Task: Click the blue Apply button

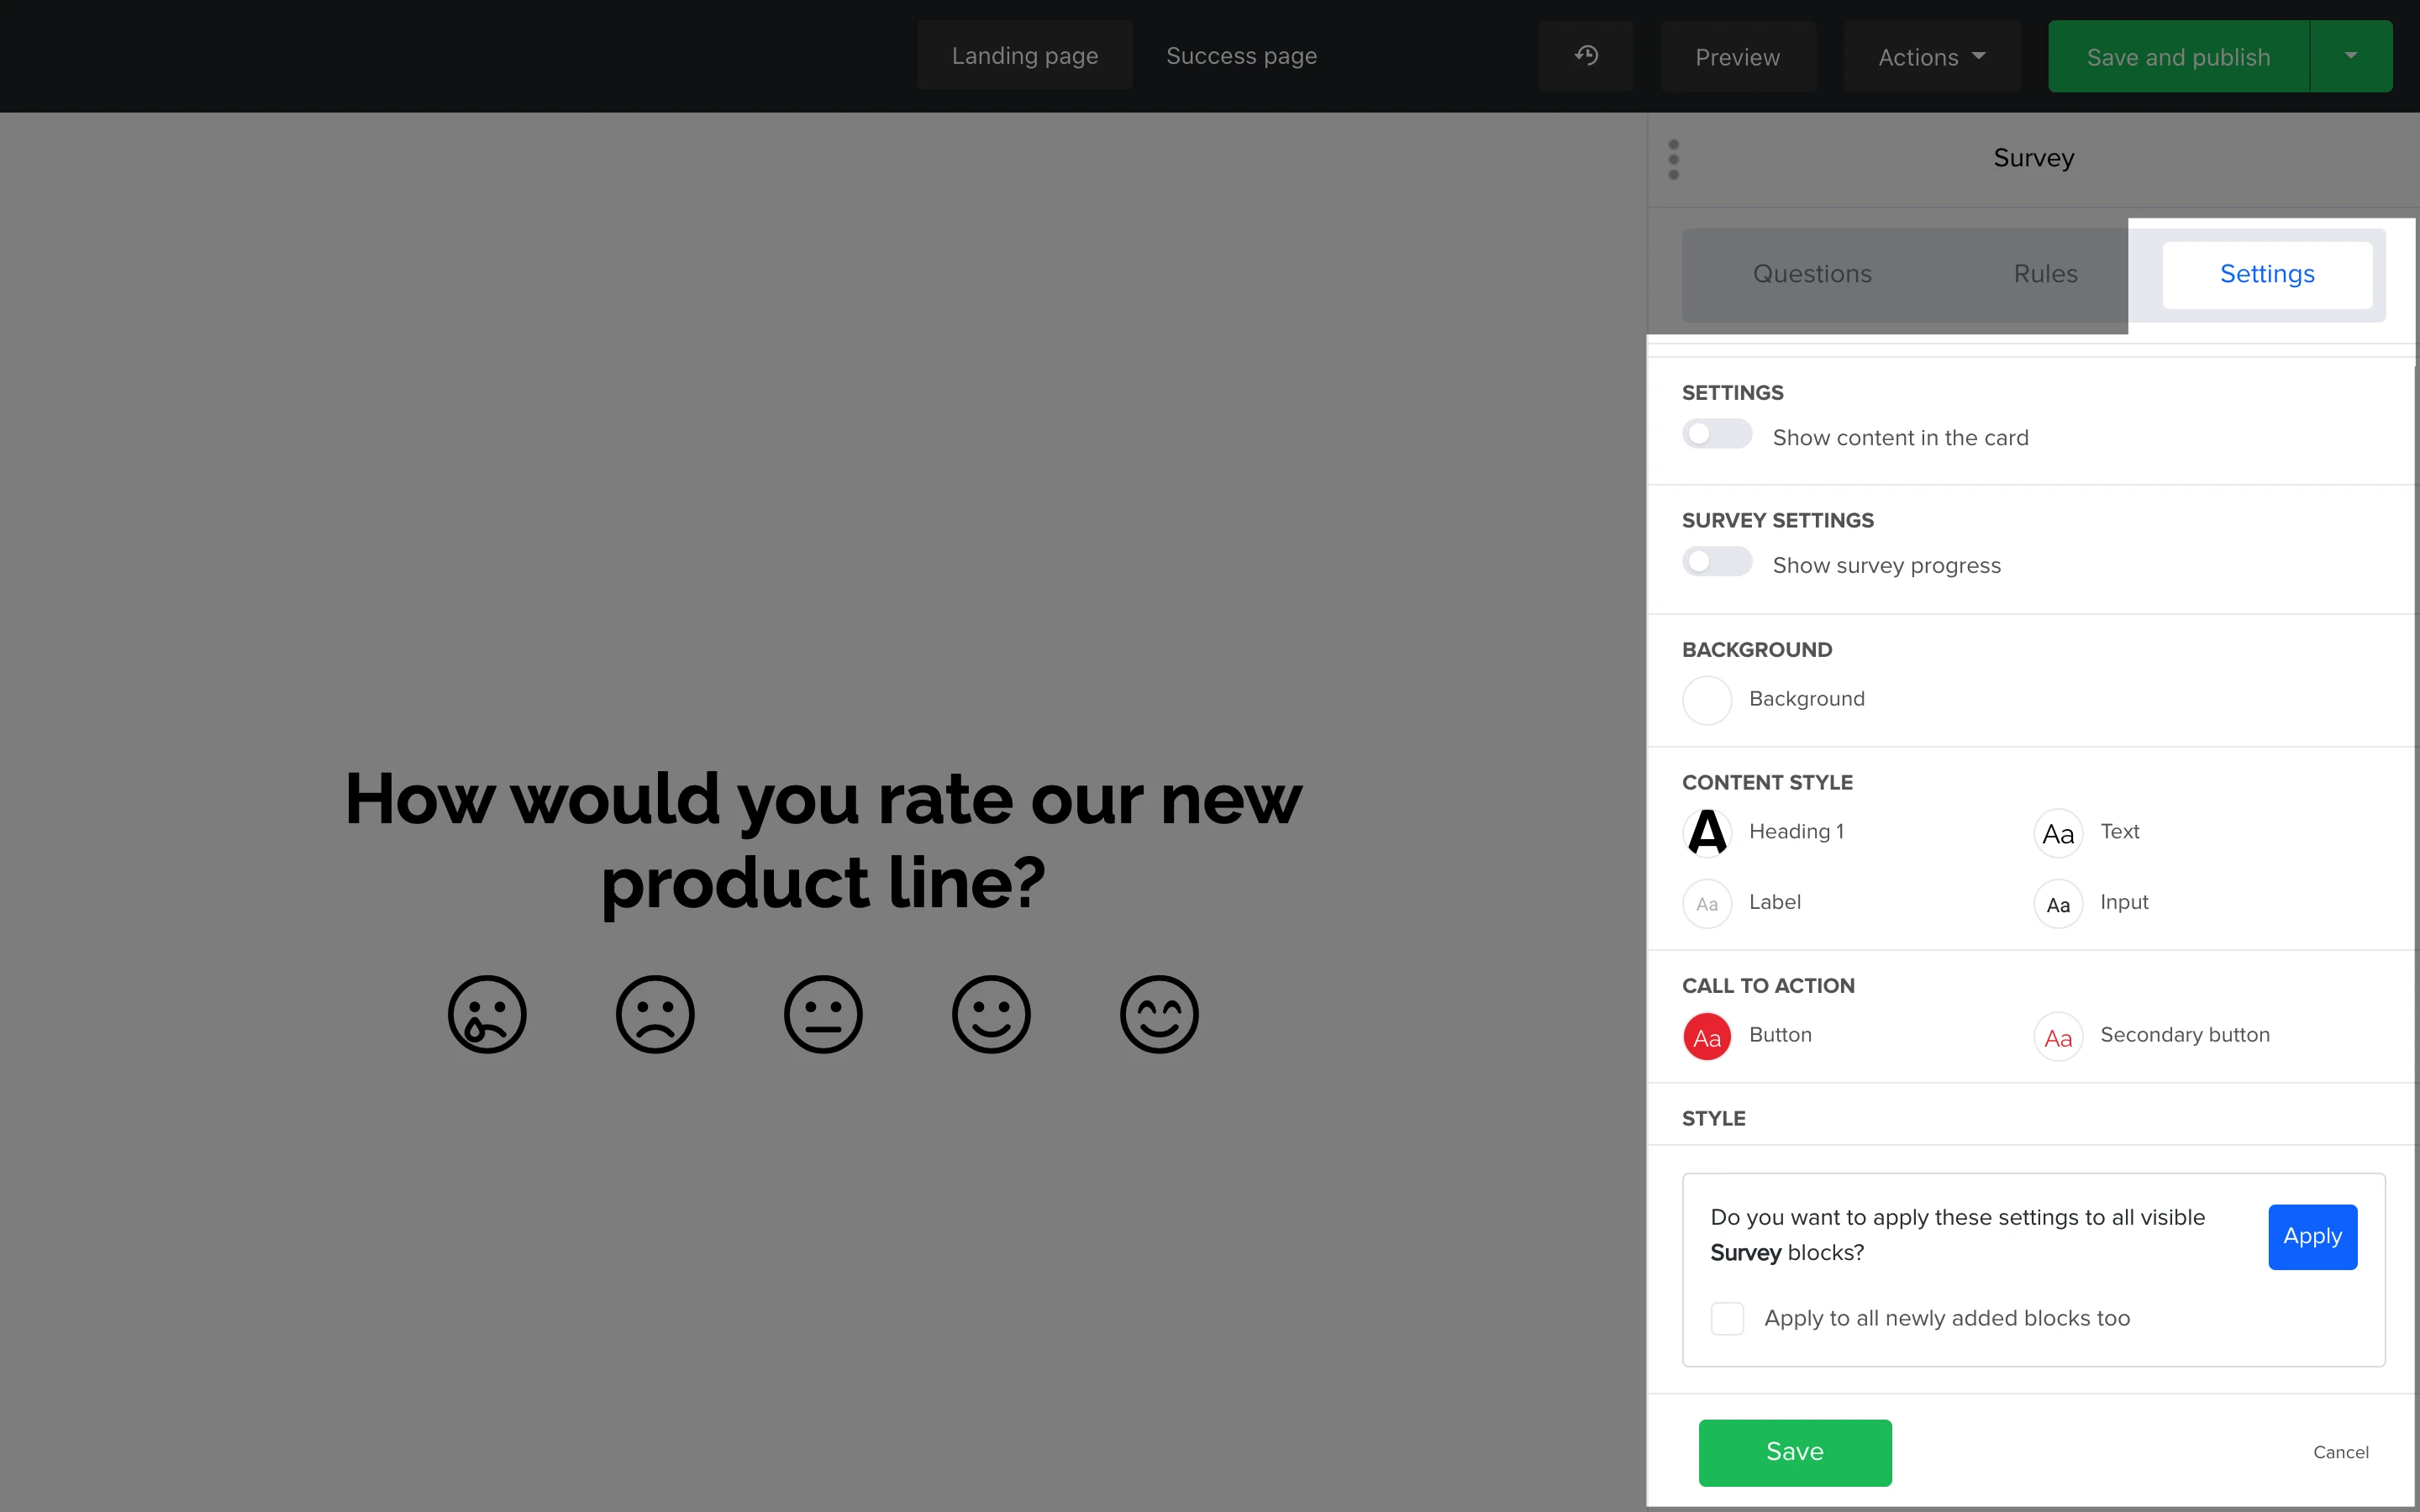Action: [x=2312, y=1236]
